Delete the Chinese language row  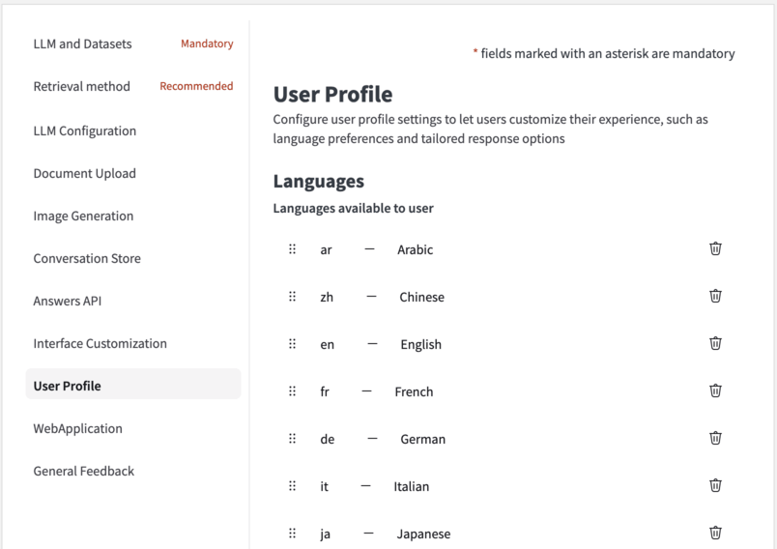[715, 297]
